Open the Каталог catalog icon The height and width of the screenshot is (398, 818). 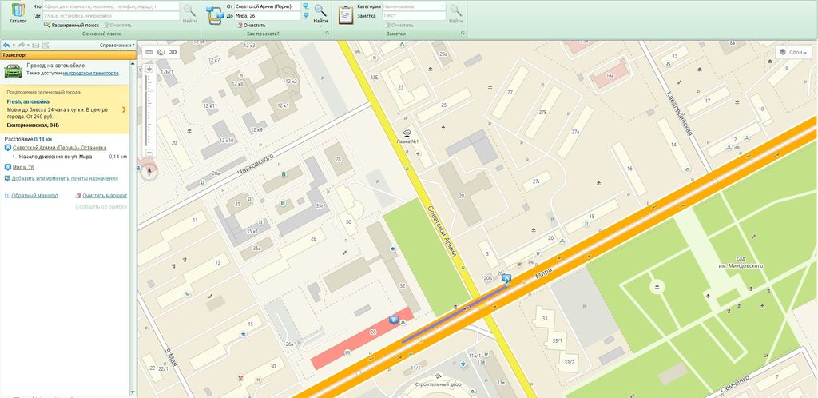[x=17, y=14]
